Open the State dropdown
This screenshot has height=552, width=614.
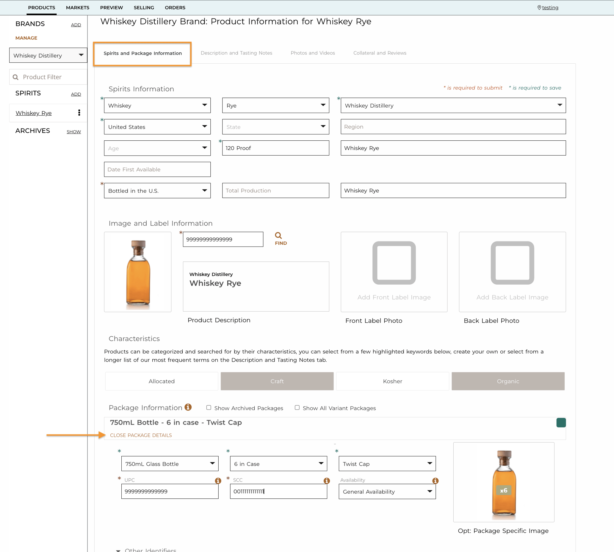click(x=275, y=127)
